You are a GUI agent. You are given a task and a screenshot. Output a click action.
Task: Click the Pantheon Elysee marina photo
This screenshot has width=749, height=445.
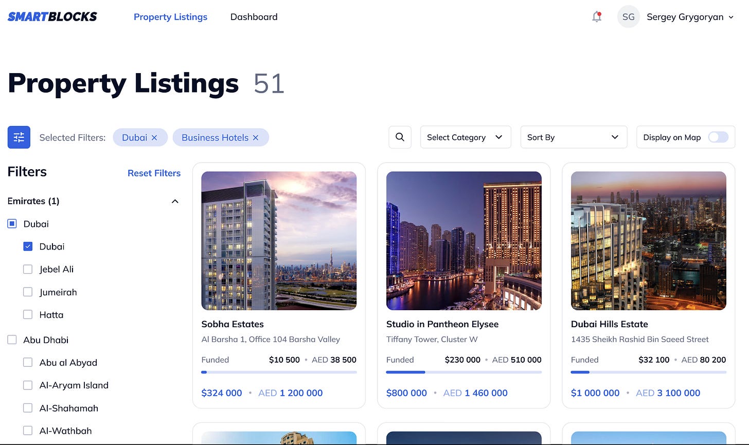point(463,241)
